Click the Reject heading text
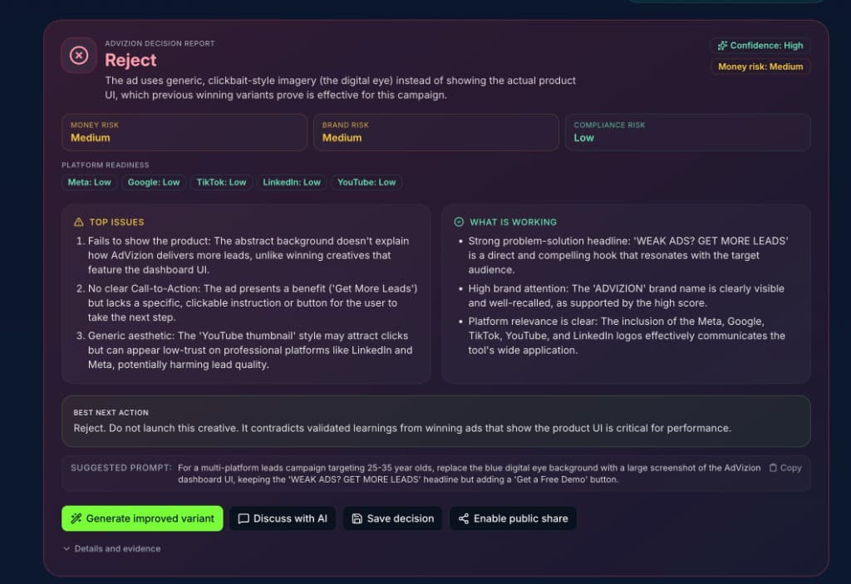Image resolution: width=851 pixels, height=584 pixels. coord(130,60)
